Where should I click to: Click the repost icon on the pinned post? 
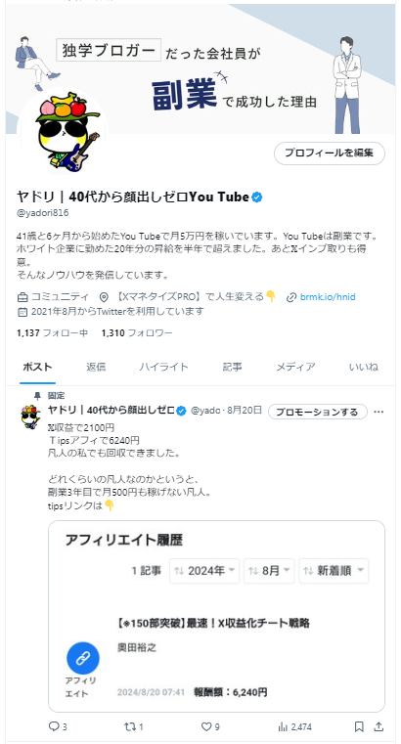(x=130, y=726)
